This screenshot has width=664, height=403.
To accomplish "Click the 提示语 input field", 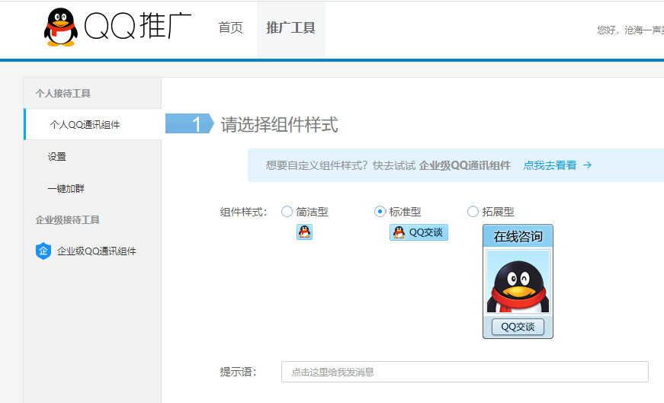I will click(464, 372).
